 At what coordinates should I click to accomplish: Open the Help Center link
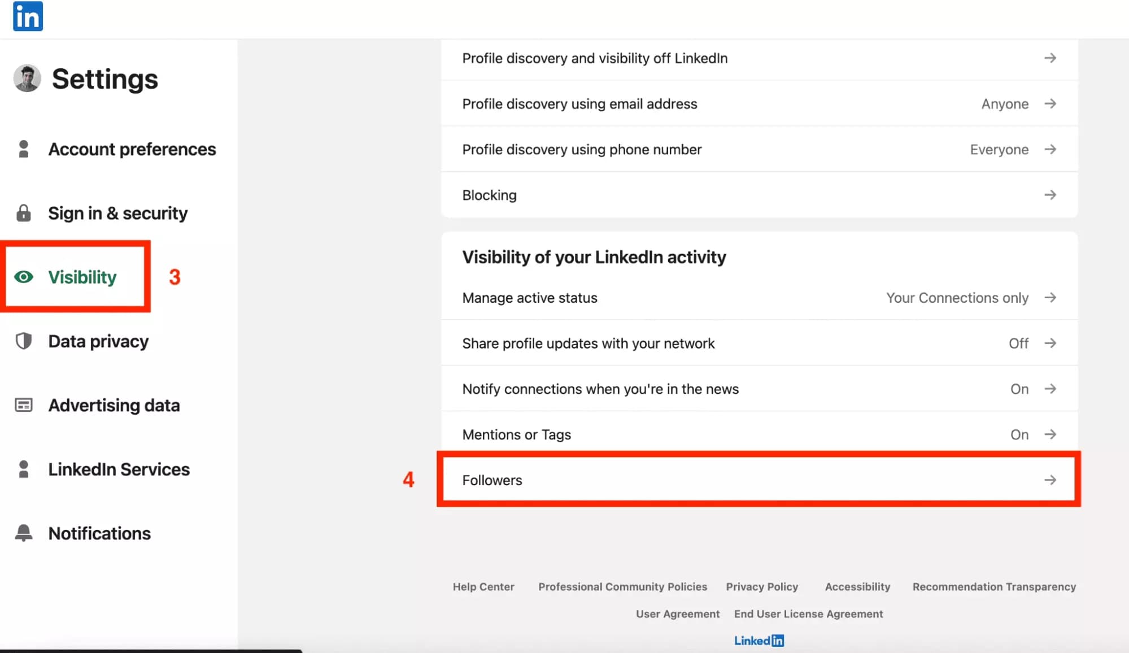point(483,586)
